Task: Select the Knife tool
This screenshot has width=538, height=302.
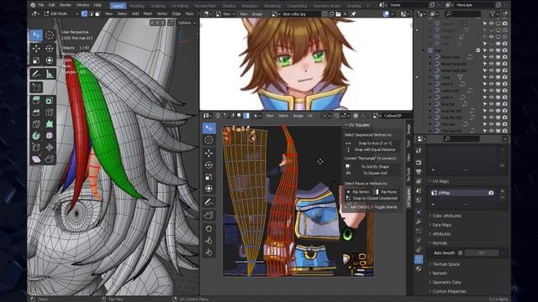Action: point(36,124)
